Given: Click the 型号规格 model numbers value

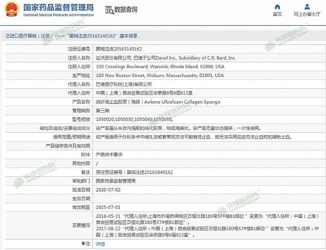Looking at the screenshot, I should pyautogui.click(x=135, y=120).
